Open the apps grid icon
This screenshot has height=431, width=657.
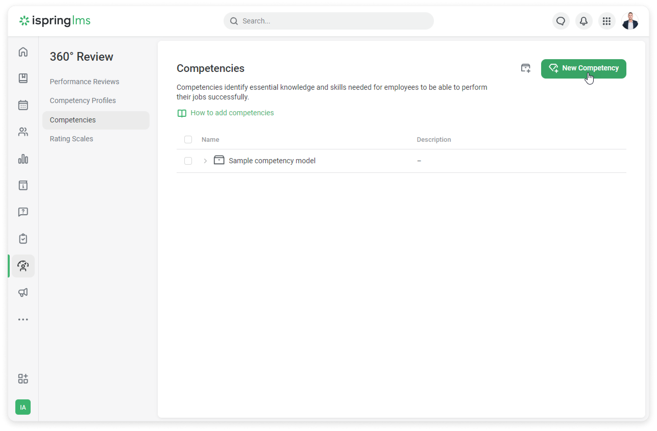coord(606,21)
